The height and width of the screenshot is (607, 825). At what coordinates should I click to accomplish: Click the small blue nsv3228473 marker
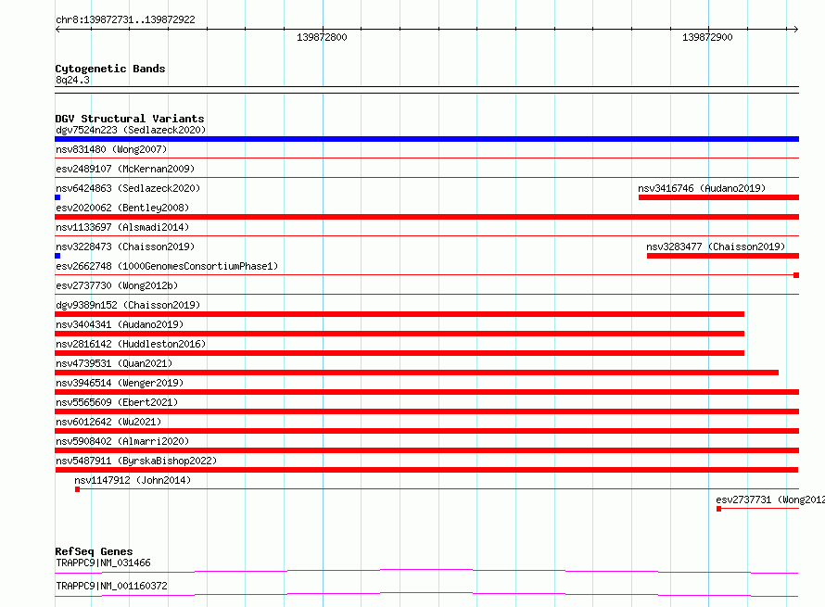click(57, 256)
